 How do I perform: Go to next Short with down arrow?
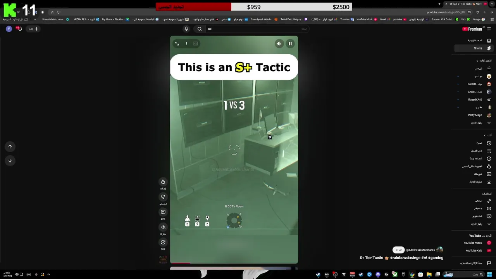coord(10,160)
